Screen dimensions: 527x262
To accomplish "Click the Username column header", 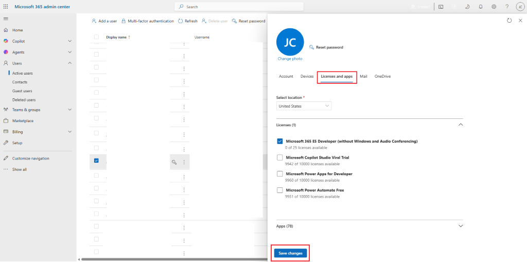I will tap(202, 38).
